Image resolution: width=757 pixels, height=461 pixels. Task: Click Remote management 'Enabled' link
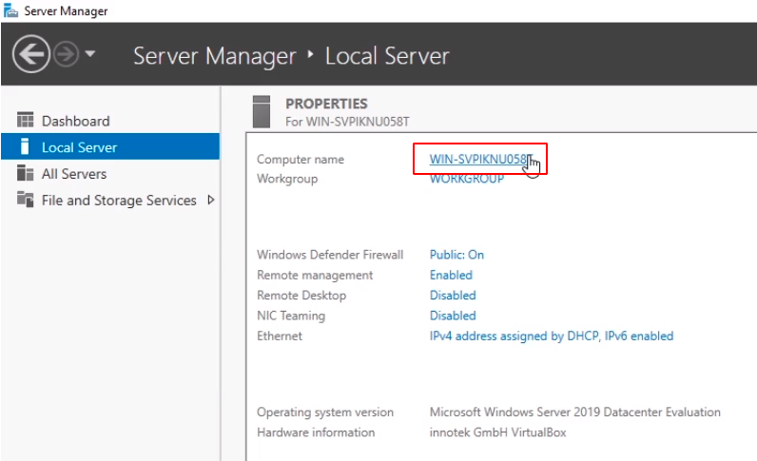[451, 275]
